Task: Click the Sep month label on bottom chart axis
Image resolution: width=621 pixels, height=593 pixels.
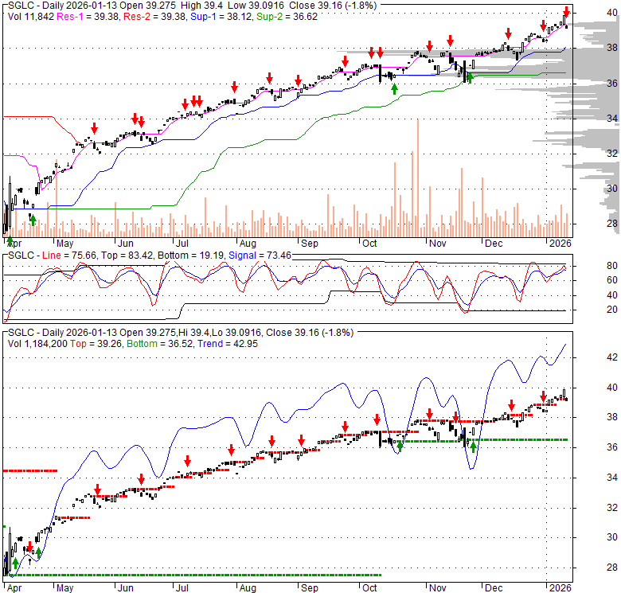Action: [310, 588]
